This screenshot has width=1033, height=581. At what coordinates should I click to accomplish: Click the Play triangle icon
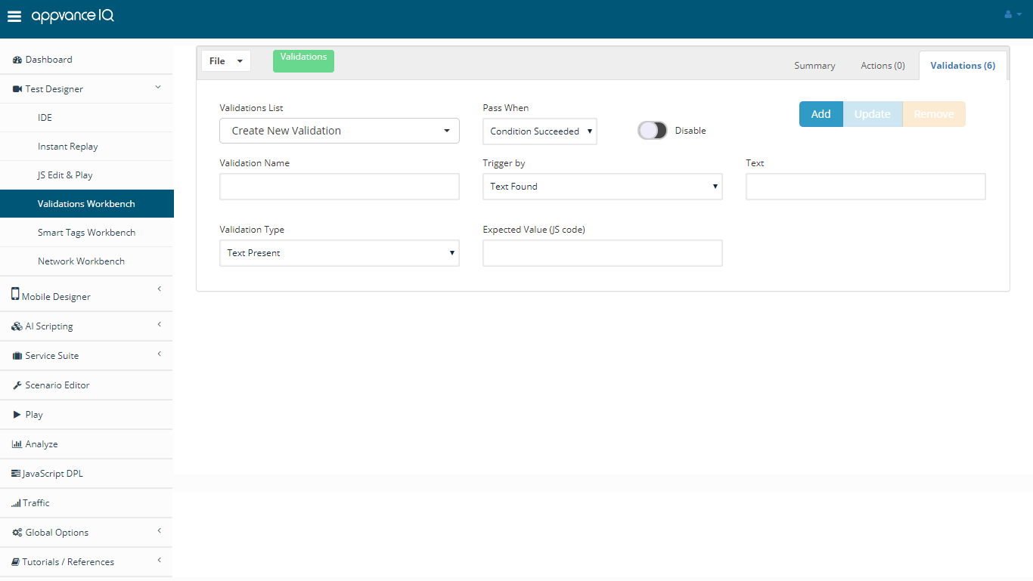click(x=17, y=415)
